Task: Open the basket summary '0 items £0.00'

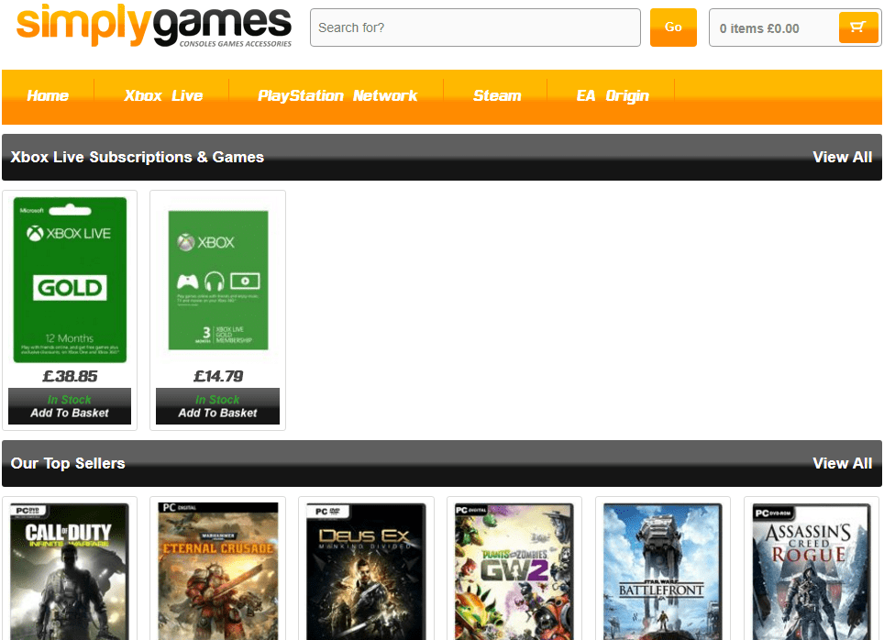Action: [759, 28]
